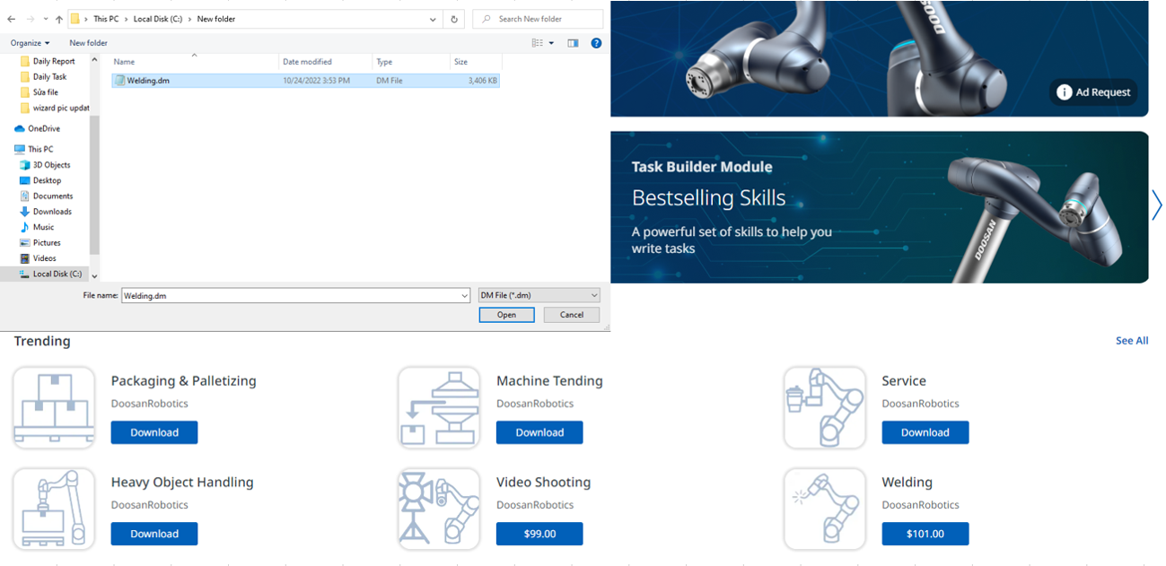
Task: Open the view options dropdown arrow
Action: 551,42
